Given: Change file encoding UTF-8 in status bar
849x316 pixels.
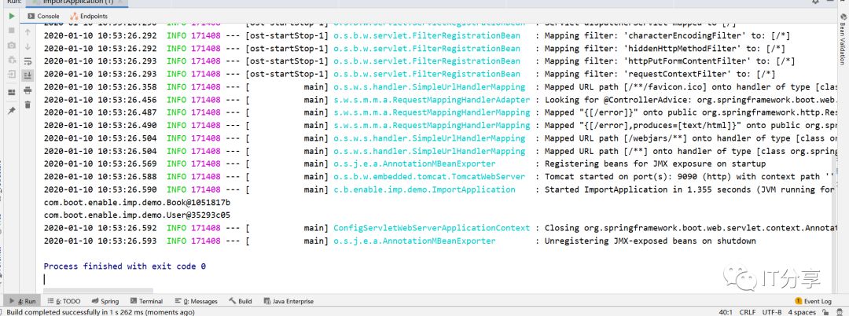Looking at the screenshot, I should (x=773, y=312).
